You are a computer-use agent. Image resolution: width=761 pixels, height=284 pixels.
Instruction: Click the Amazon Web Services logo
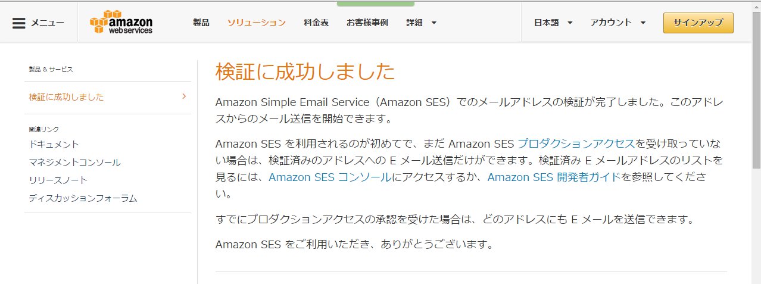click(121, 23)
